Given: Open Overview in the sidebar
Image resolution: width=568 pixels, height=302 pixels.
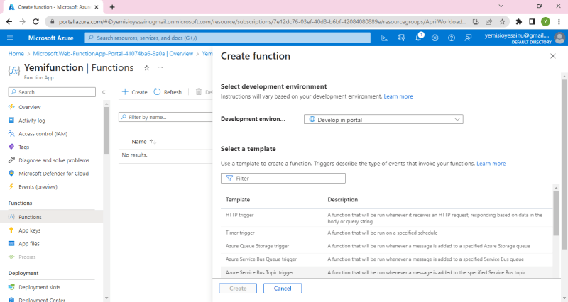Looking at the screenshot, I should pyautogui.click(x=30, y=107).
